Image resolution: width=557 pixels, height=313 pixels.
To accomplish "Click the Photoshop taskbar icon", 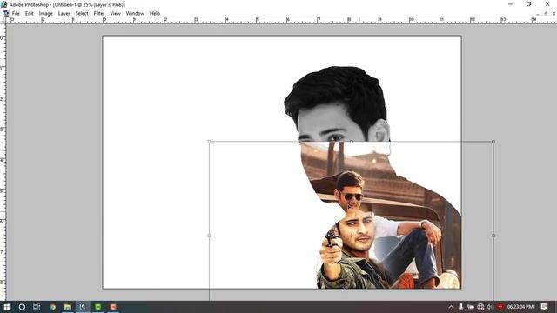I will tap(83, 307).
